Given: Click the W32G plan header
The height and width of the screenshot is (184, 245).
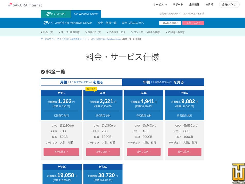Looking at the screenshot, I should click(103, 167).
